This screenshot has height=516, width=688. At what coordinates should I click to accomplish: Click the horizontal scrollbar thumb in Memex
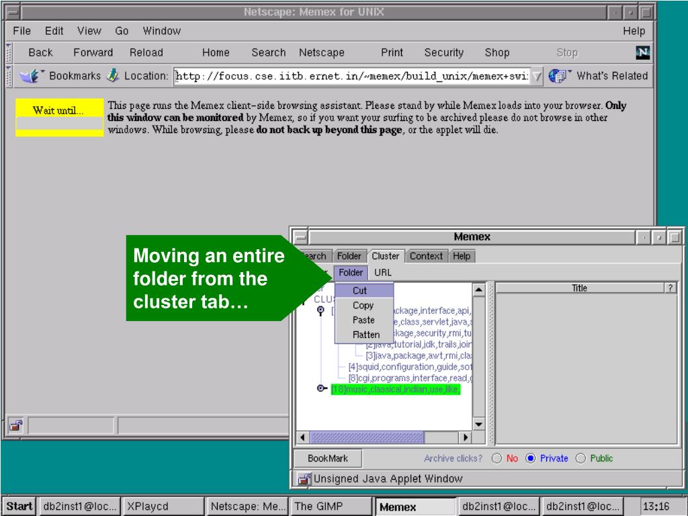tap(367, 437)
